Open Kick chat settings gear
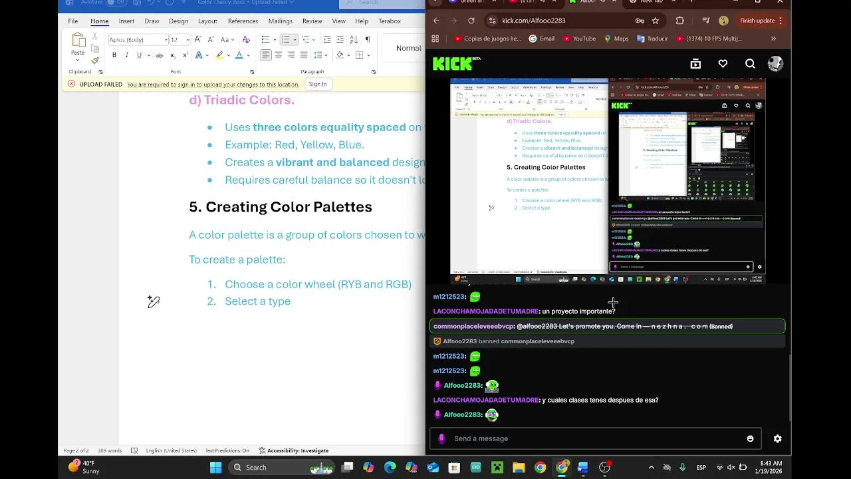 (777, 438)
